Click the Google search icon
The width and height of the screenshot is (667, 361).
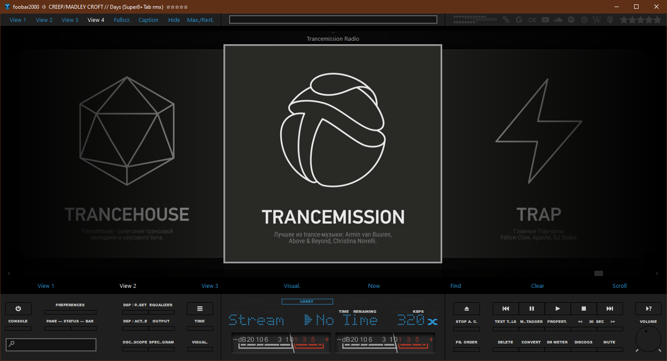coord(519,20)
